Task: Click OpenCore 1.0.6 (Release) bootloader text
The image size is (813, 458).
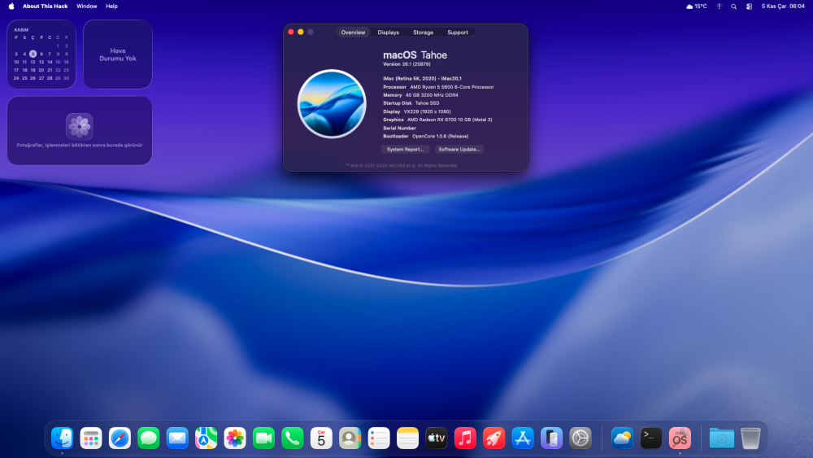Action: pyautogui.click(x=440, y=137)
